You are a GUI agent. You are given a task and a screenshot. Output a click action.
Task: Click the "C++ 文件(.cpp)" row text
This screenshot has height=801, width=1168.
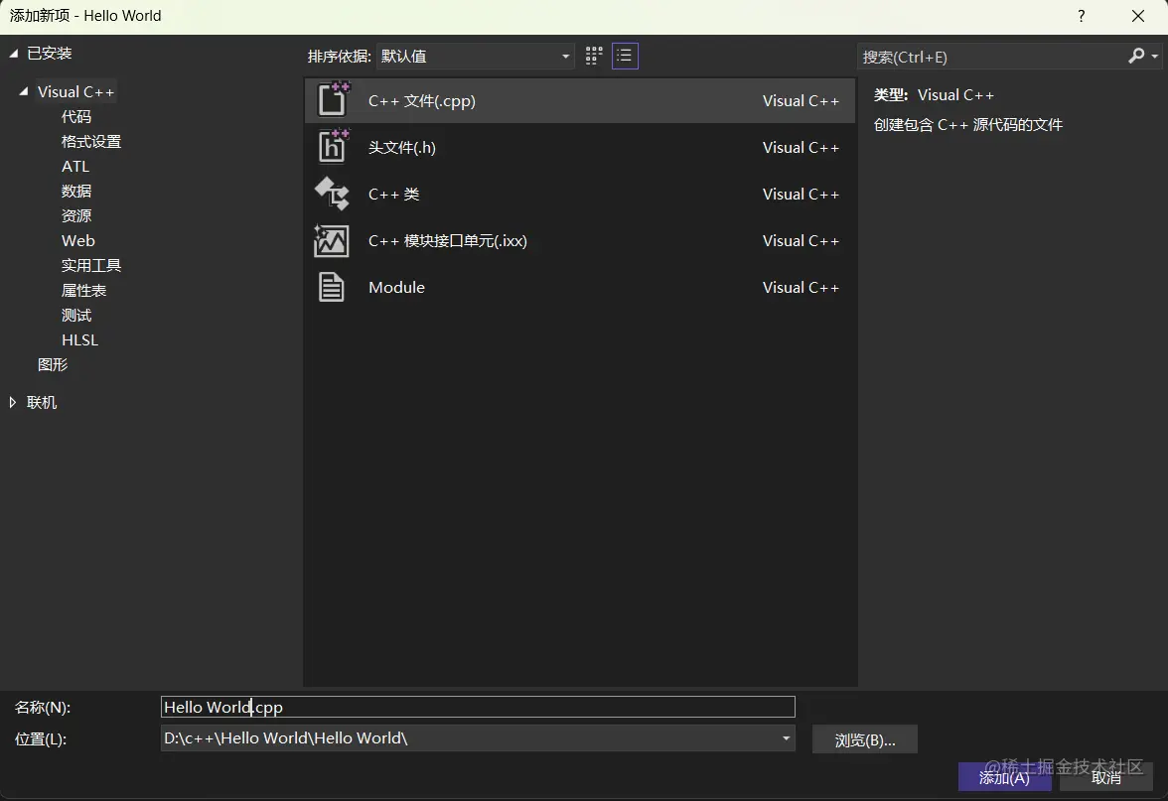tap(421, 101)
